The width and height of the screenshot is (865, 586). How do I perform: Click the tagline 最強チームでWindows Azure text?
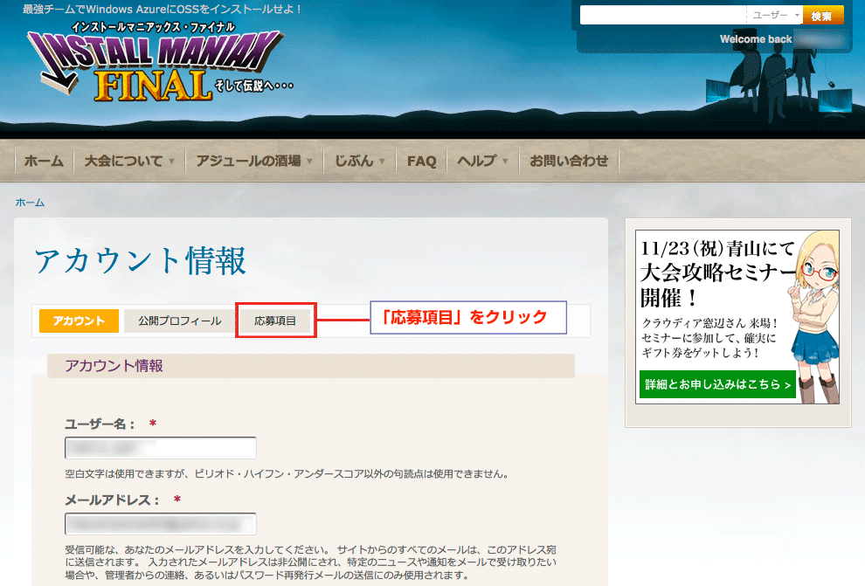coord(162,9)
